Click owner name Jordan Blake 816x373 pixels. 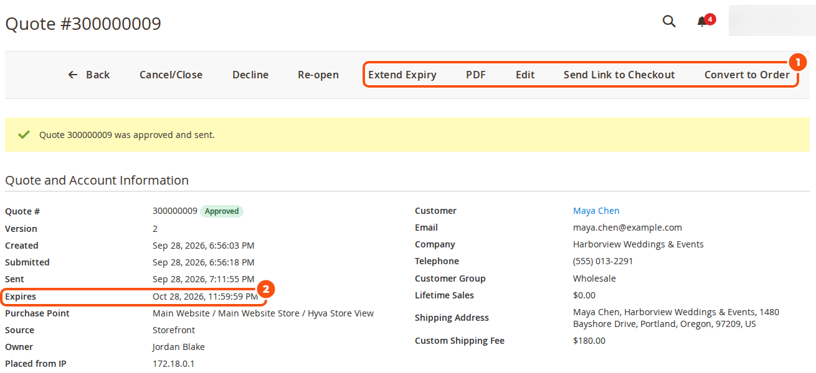click(179, 347)
